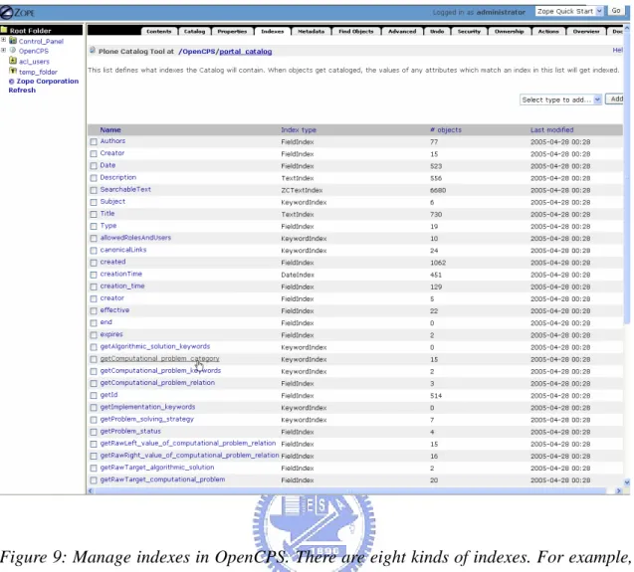Click the Refresh link in sidebar
The height and width of the screenshot is (572, 634).
[x=22, y=90]
